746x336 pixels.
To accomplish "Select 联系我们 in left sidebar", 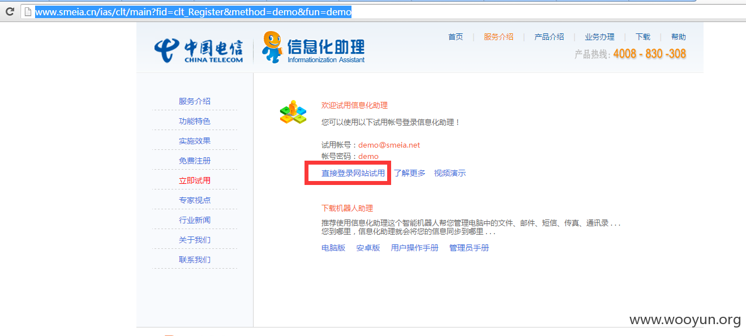I will (195, 260).
